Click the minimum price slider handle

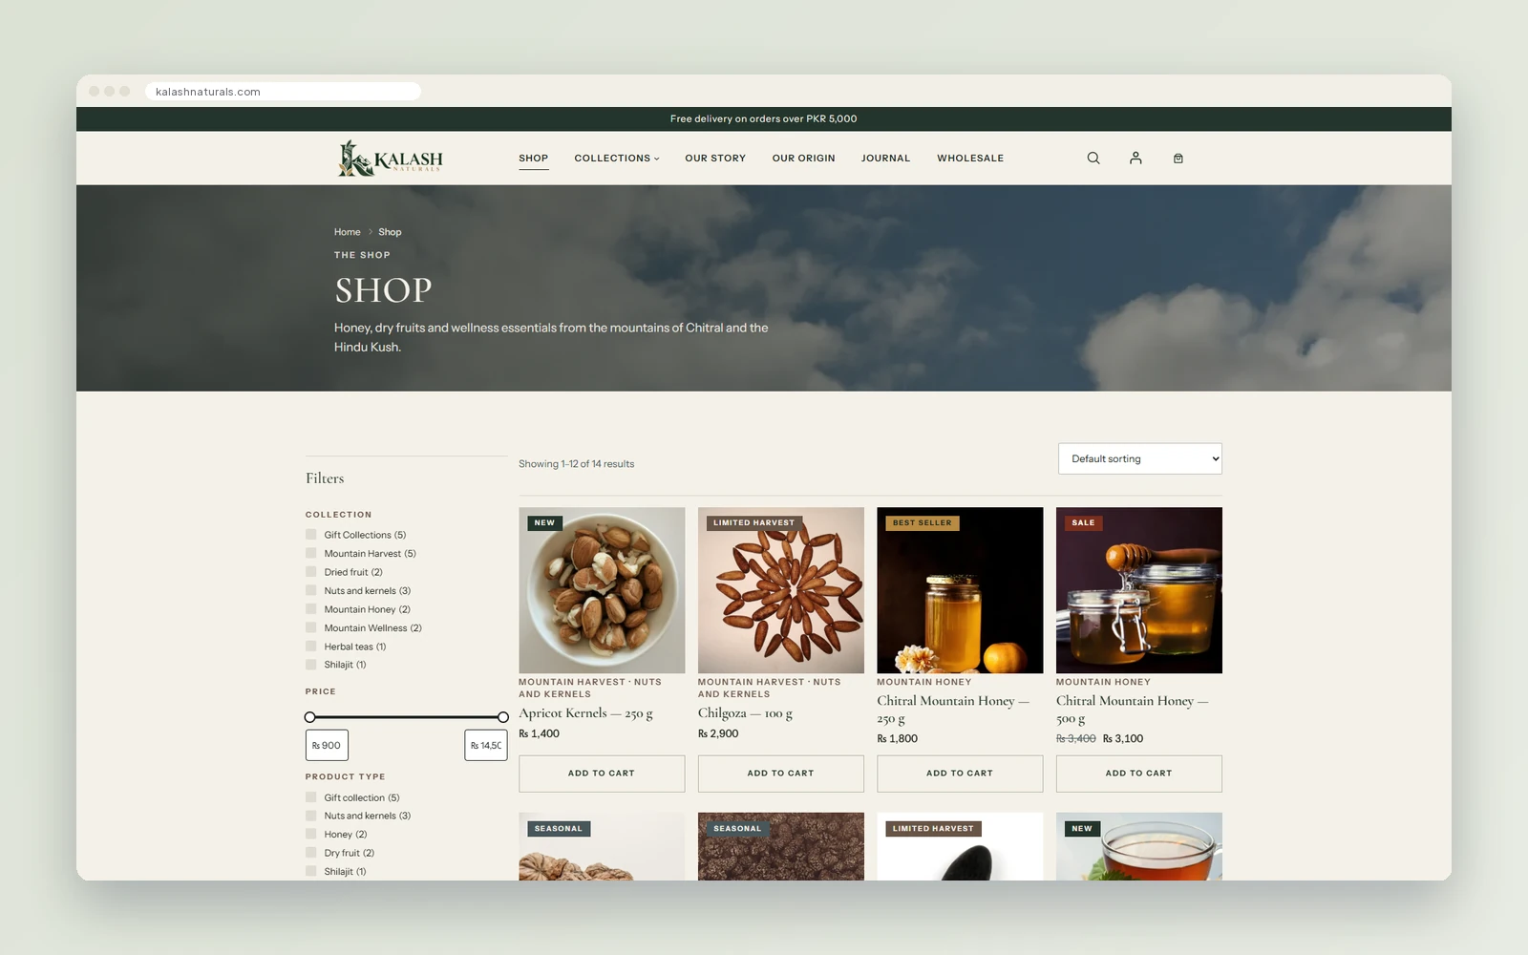tap(309, 717)
